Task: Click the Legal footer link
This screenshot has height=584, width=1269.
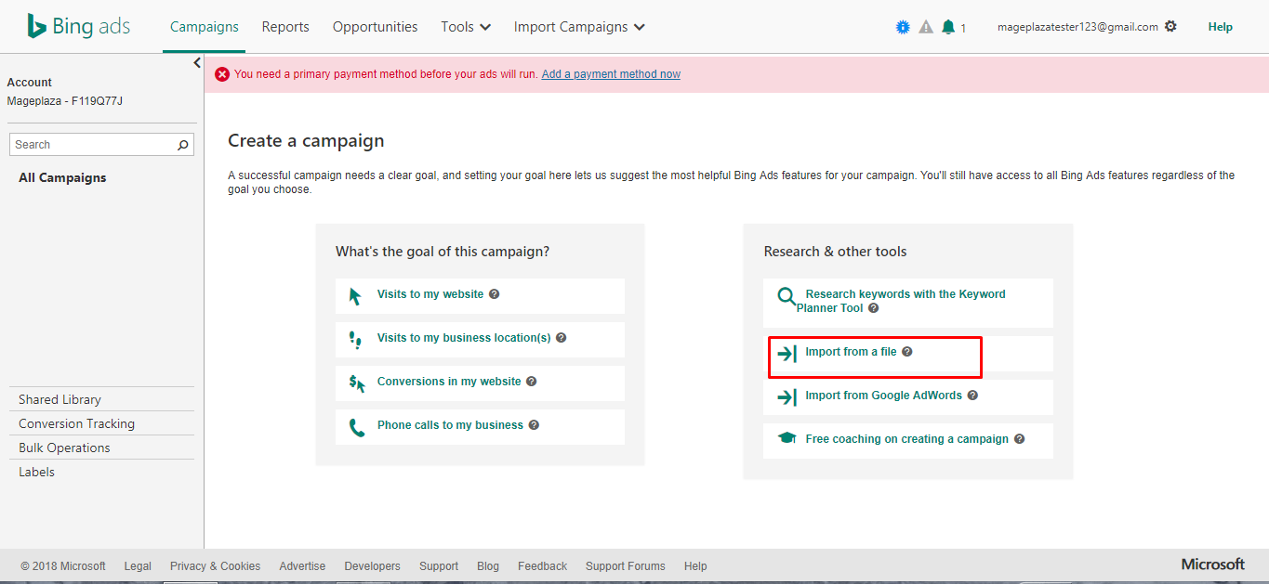Action: pos(138,566)
